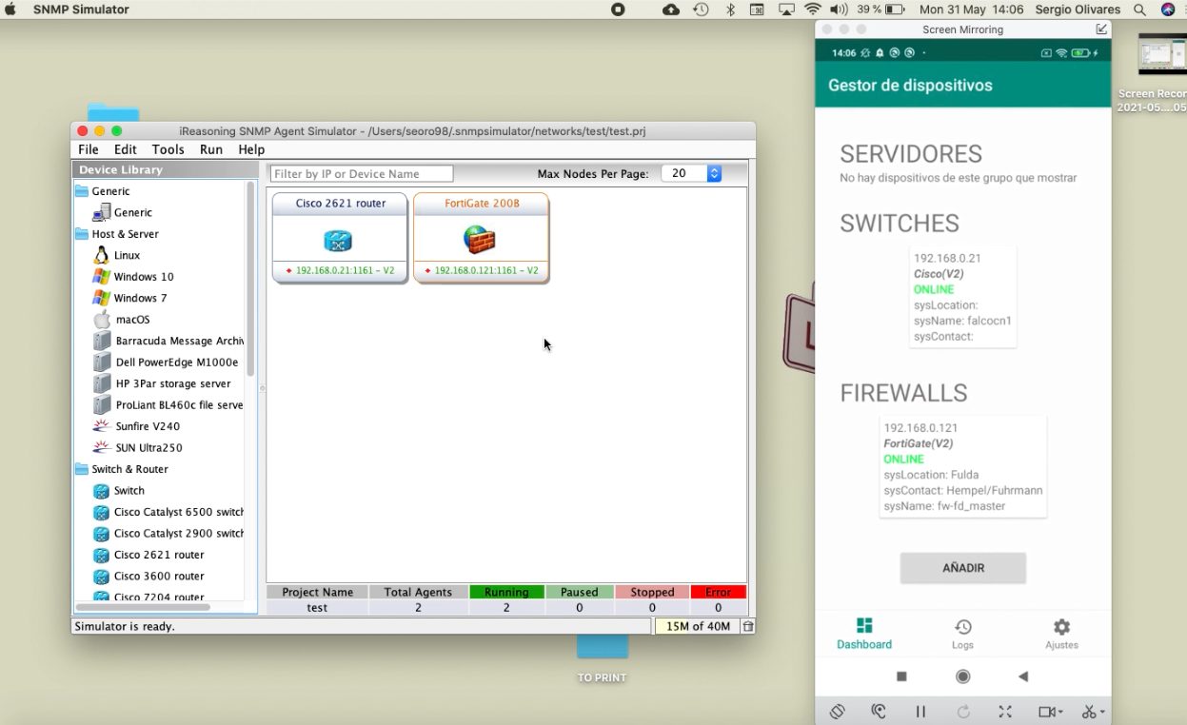Image resolution: width=1187 pixels, height=725 pixels.
Task: Select the macOS apple icon in library
Action: (101, 319)
